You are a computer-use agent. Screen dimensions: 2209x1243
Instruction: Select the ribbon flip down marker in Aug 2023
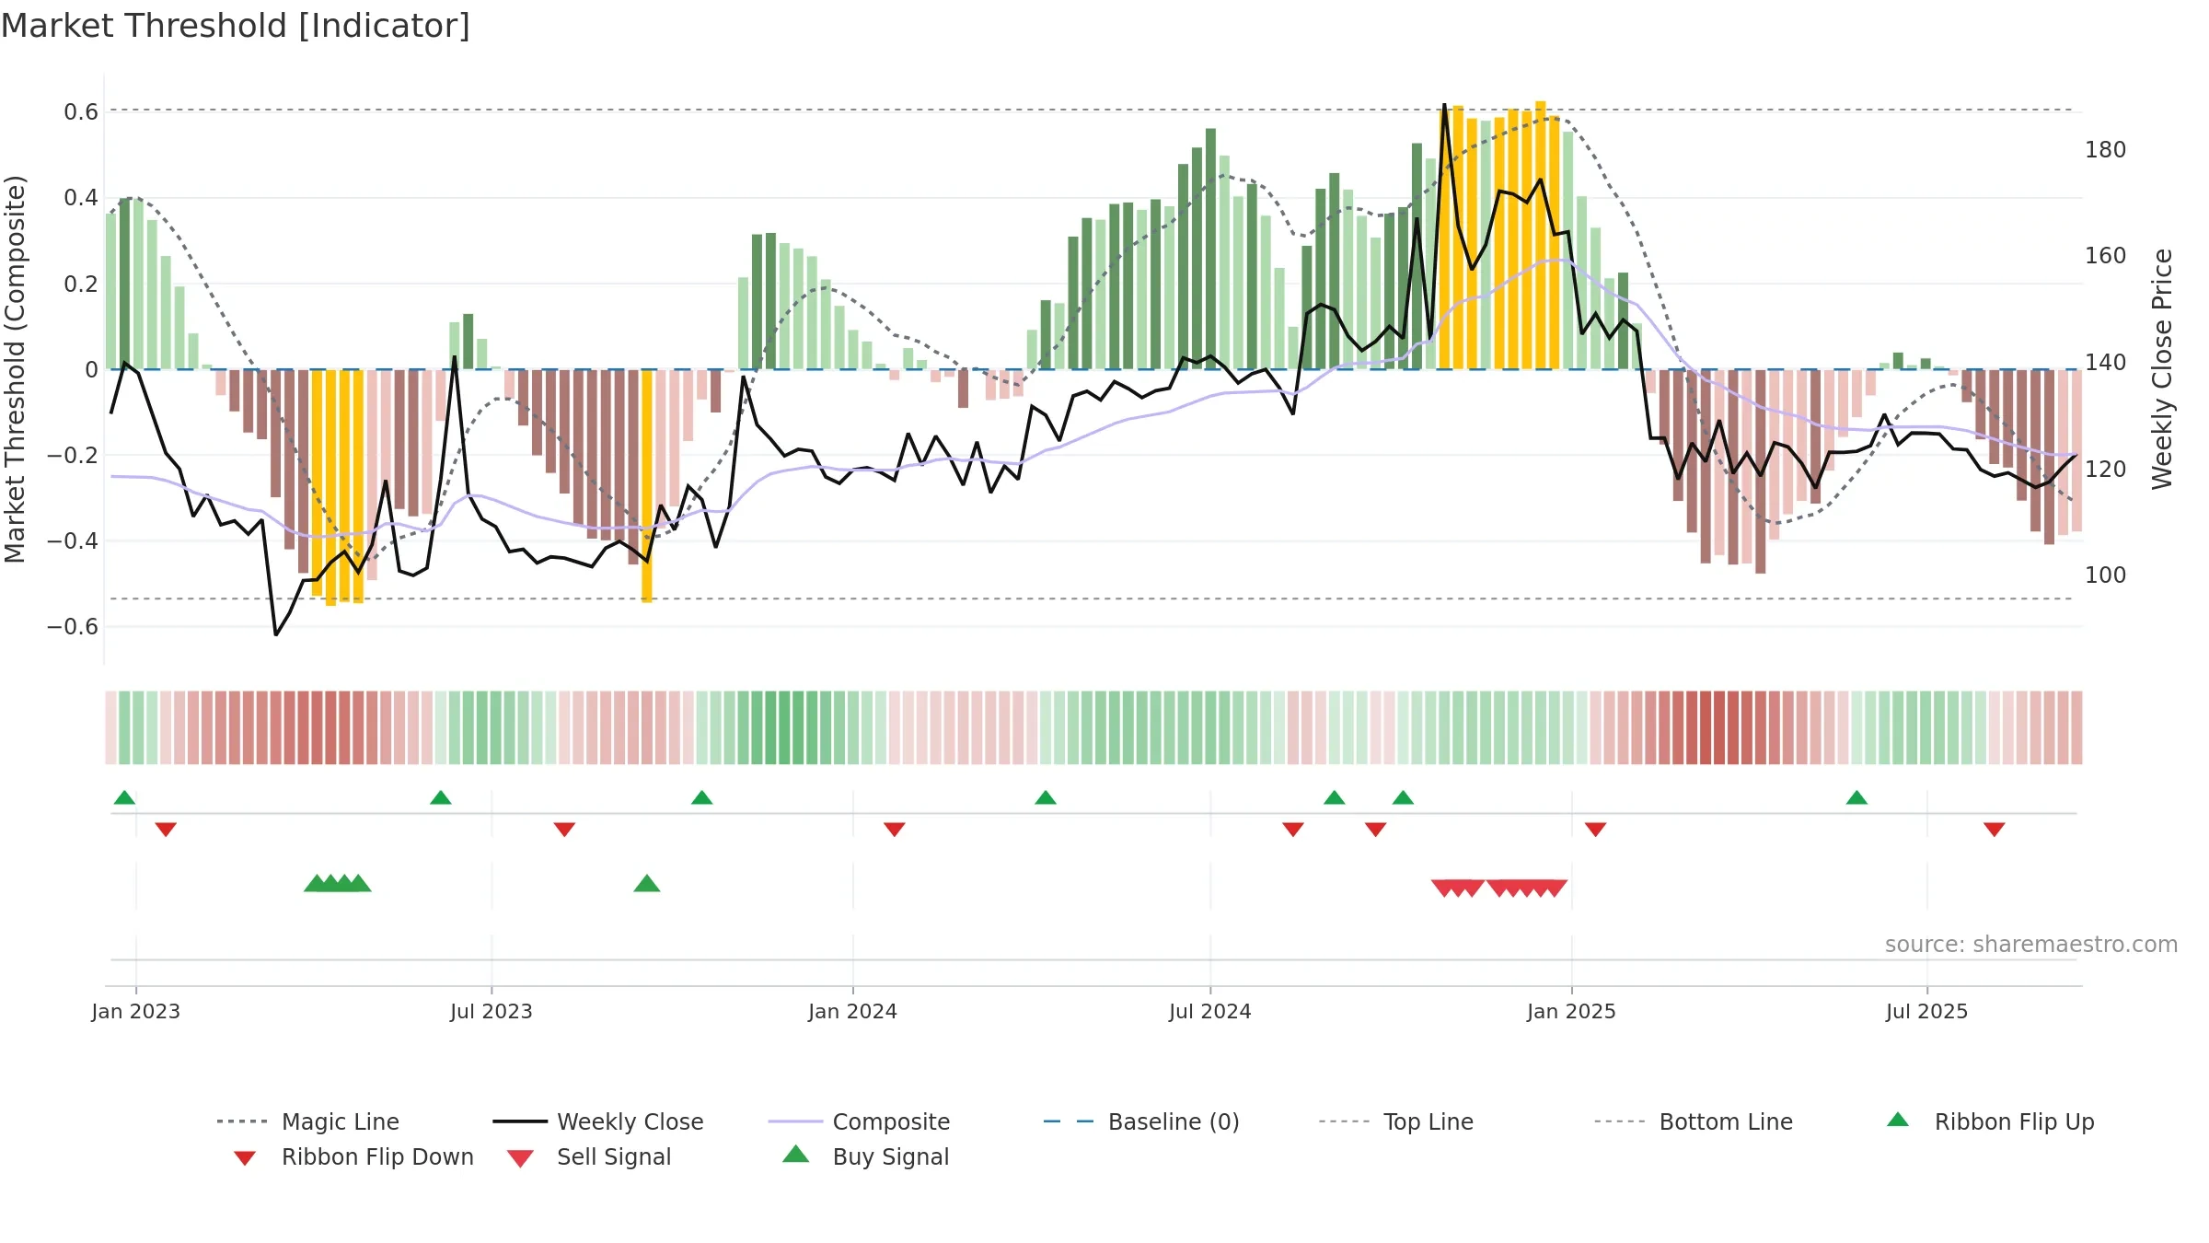pos(564,830)
